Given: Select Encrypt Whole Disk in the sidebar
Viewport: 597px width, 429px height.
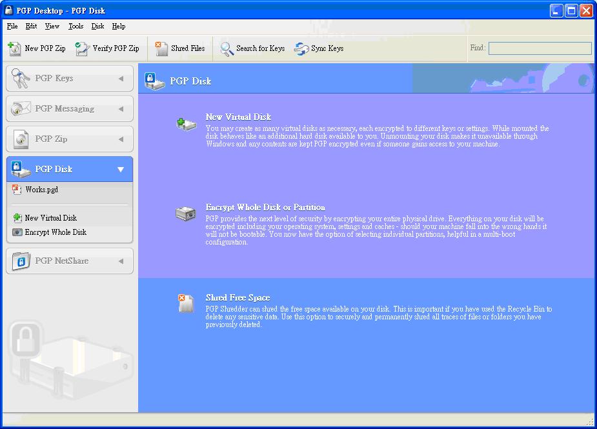Looking at the screenshot, I should 56,232.
